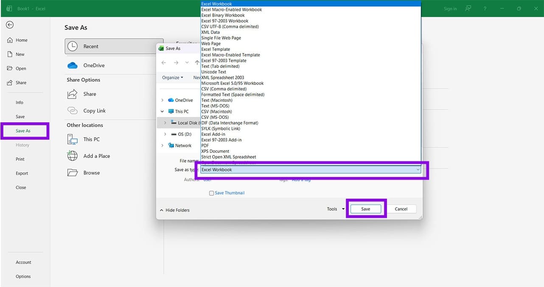This screenshot has height=287, width=544.
Task: Click the feedback person icon in title bar
Action: coord(468,8)
